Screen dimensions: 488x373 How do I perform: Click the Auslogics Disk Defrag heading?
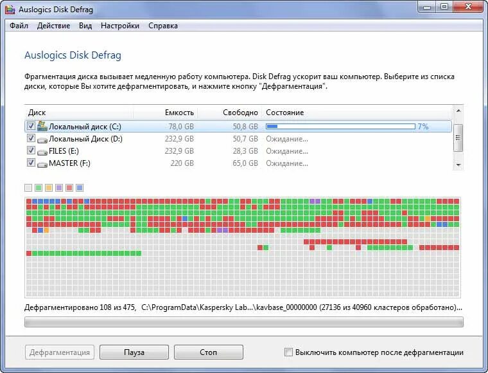[73, 55]
